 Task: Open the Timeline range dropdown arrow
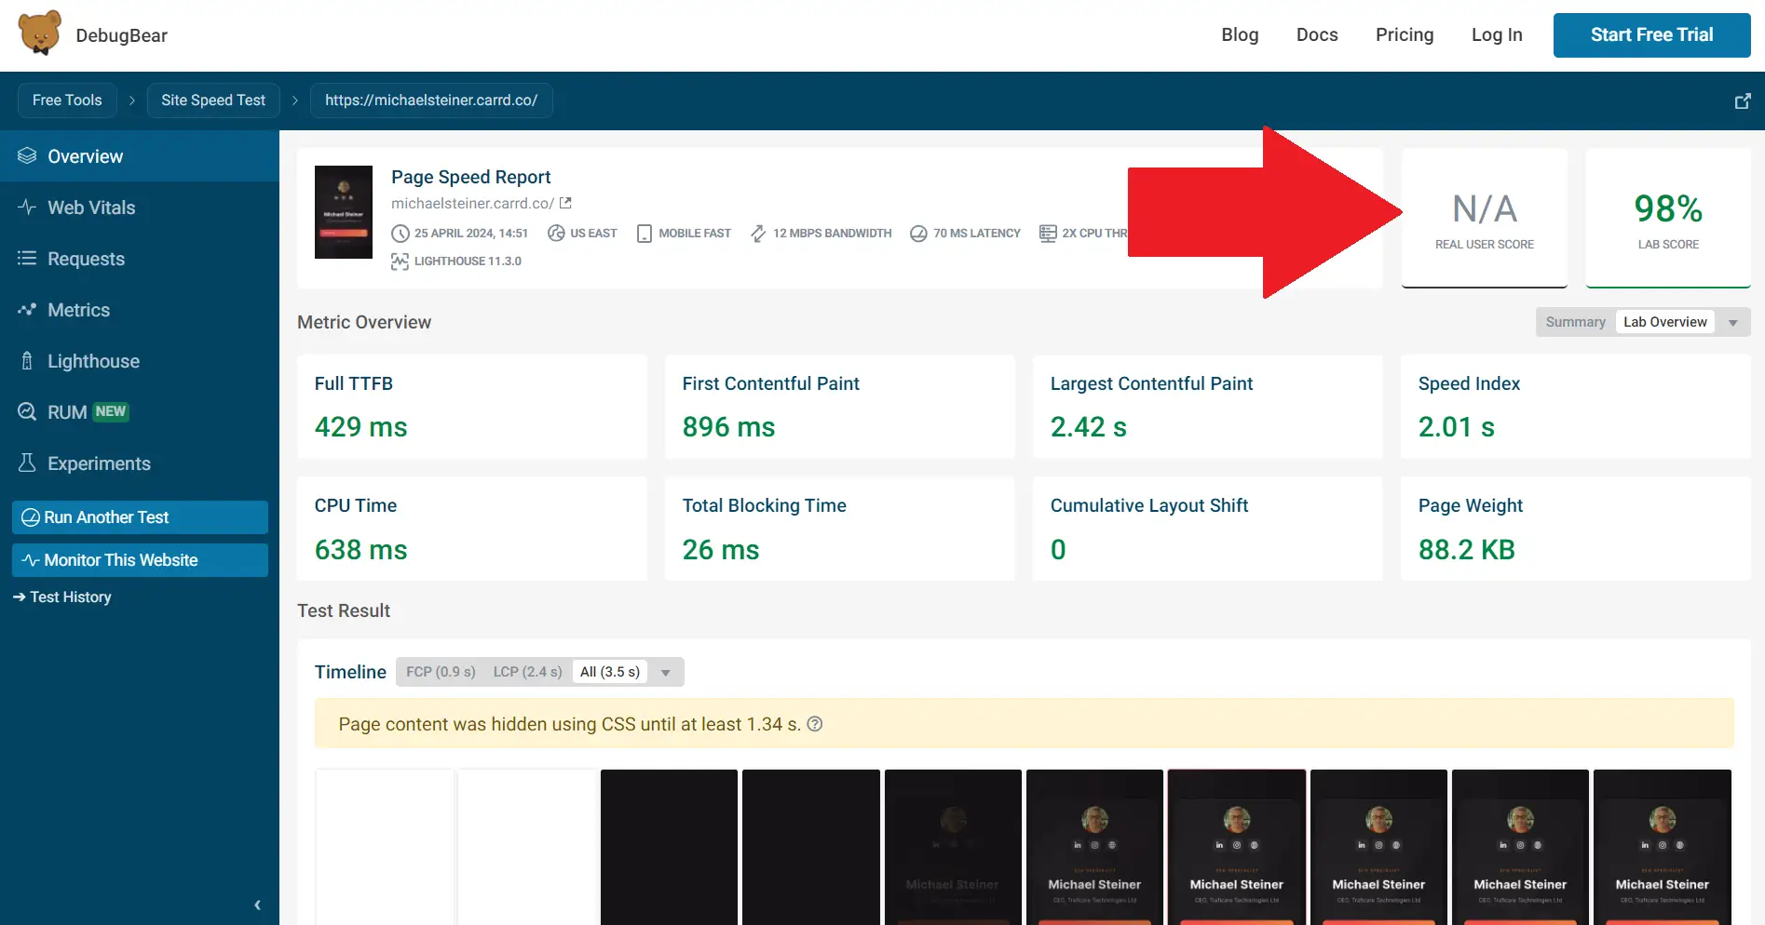[x=665, y=672]
